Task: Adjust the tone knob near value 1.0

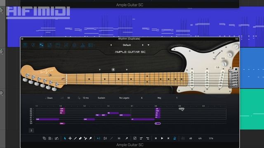Action: click(x=224, y=64)
